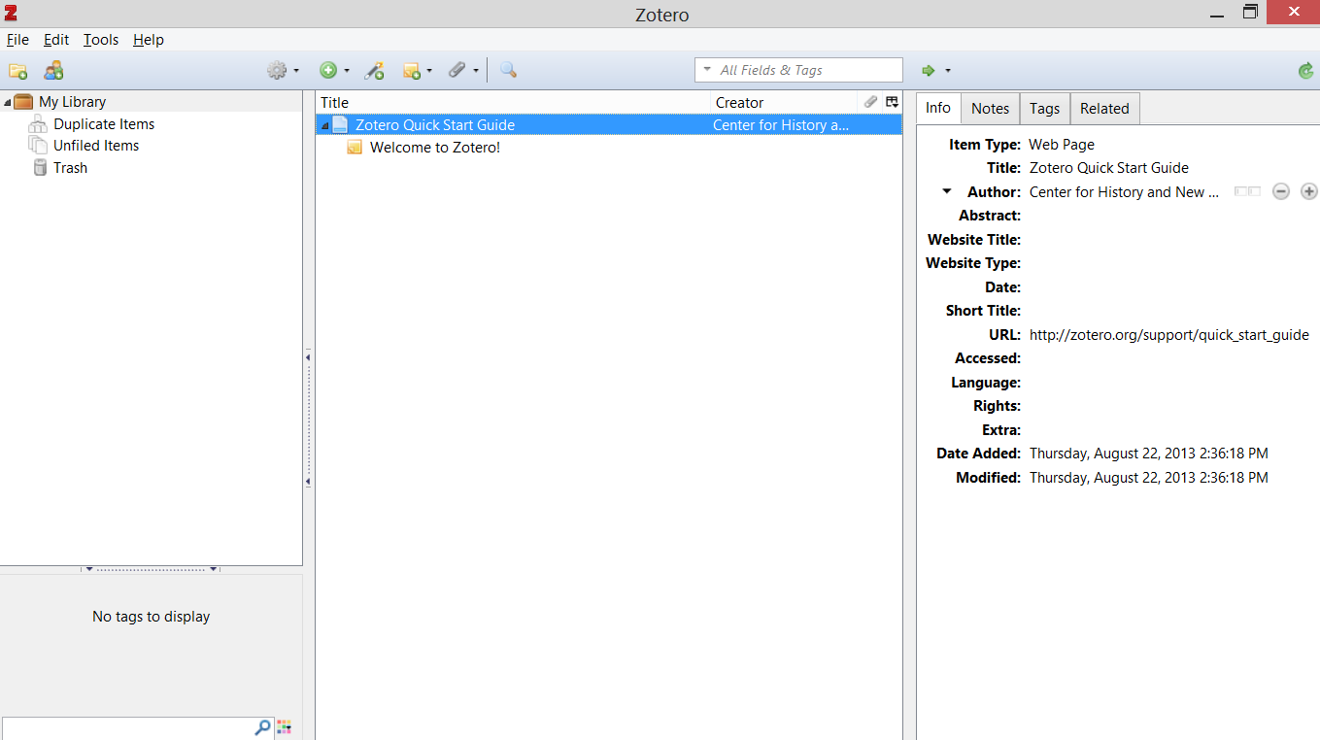
Task: Click the Modified date value
Action: pos(1149,478)
